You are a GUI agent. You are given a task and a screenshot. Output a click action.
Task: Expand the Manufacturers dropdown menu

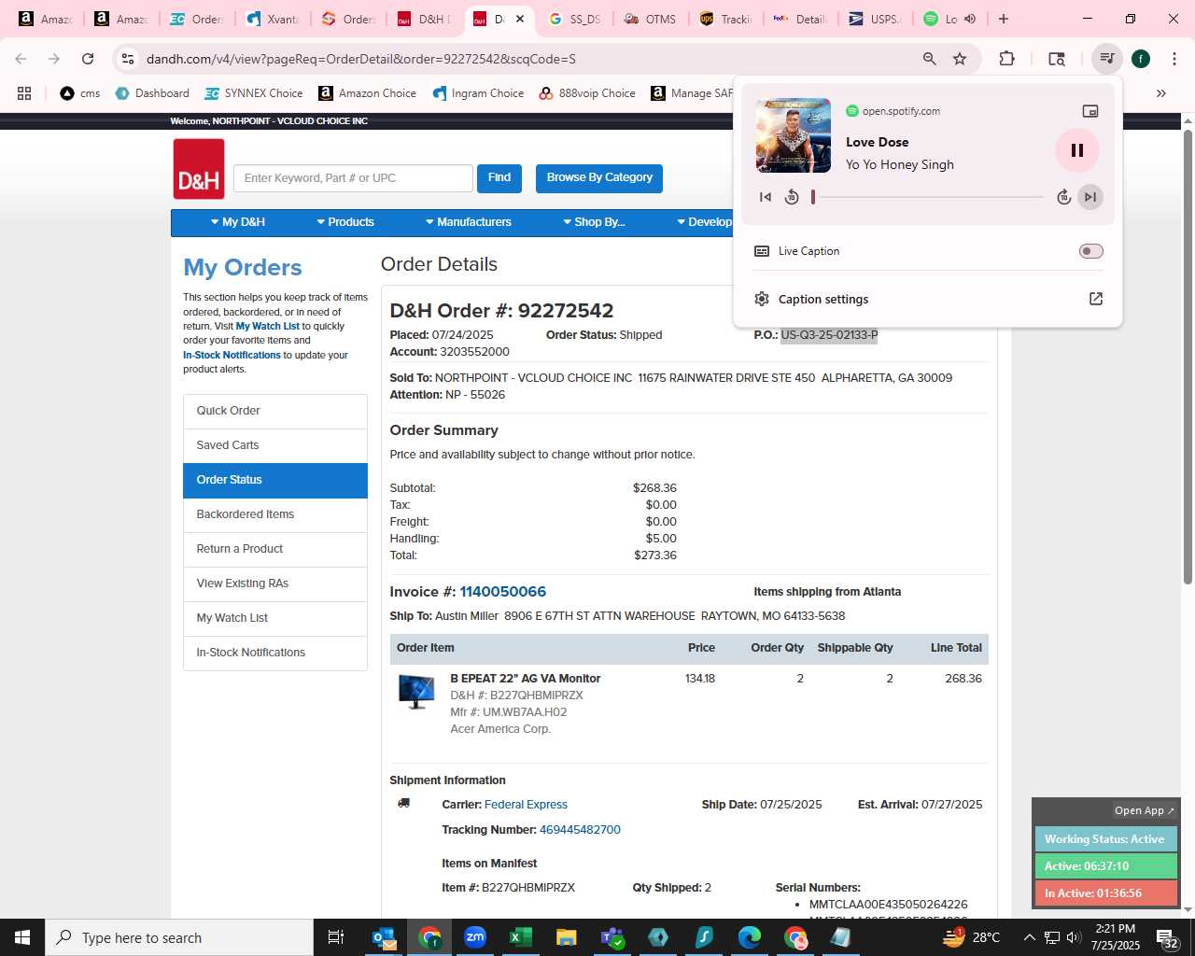coord(469,222)
